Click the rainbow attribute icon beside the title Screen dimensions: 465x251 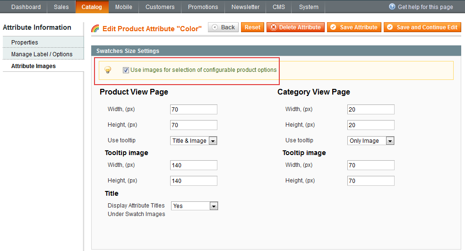95,28
